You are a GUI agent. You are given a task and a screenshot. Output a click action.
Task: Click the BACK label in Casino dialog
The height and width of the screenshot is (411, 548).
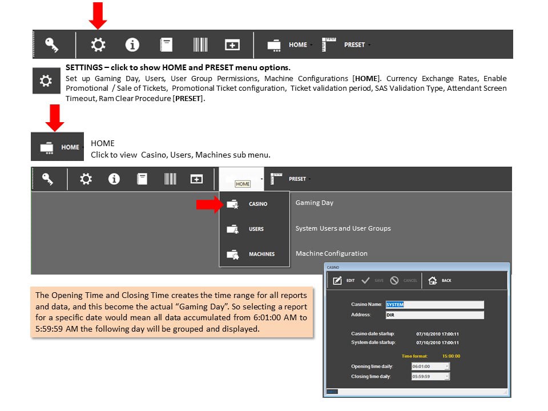pos(446,280)
